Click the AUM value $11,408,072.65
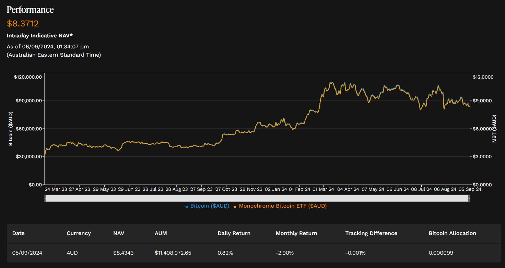Screen dimensions: 505x268 coord(173,253)
